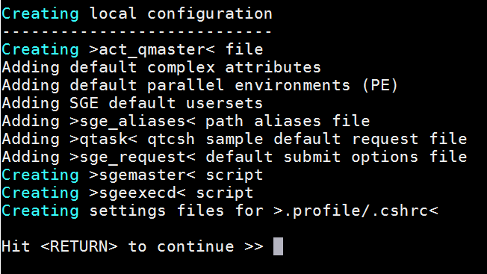Click 'path aliases file' text
Image resolution: width=487 pixels, height=274 pixels.
coord(288,122)
